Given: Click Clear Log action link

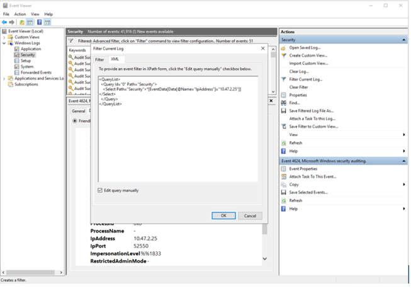Looking at the screenshot, I should pos(299,71).
